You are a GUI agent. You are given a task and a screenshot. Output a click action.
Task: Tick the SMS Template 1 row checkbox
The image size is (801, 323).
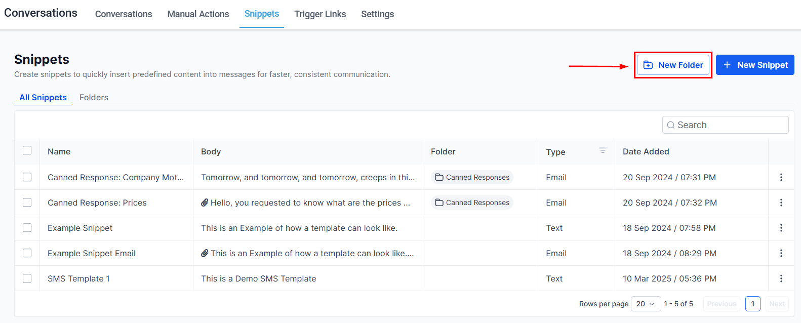[x=27, y=278]
